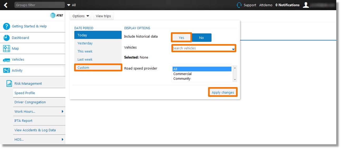Set Include historical data to No
Screen dimensions: 341x149
[201, 38]
